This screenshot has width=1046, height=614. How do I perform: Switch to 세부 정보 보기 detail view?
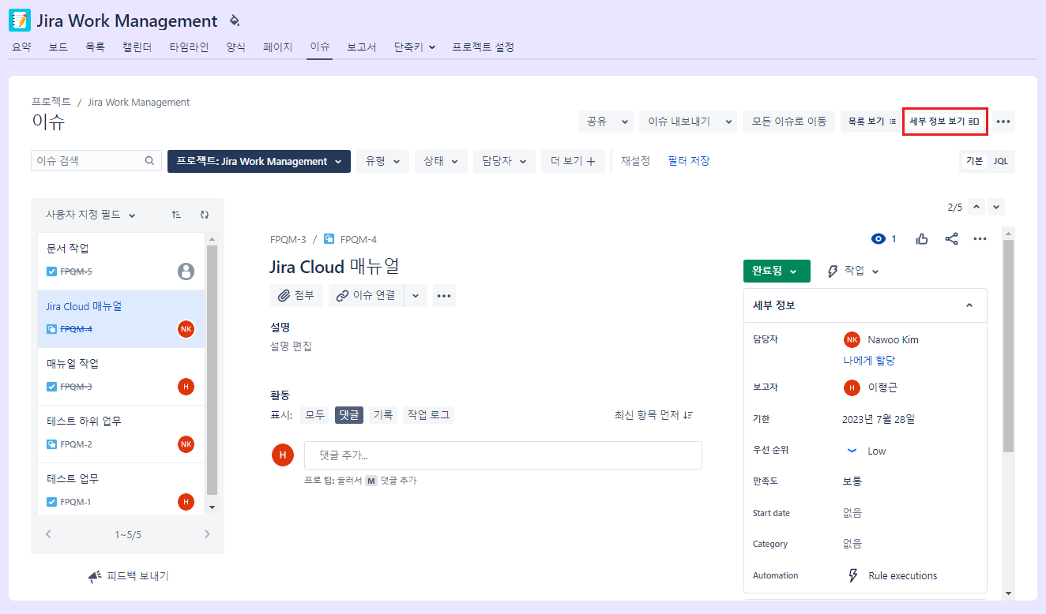[945, 122]
